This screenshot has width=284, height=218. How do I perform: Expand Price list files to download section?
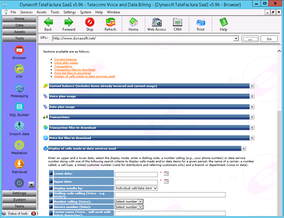pos(252,138)
